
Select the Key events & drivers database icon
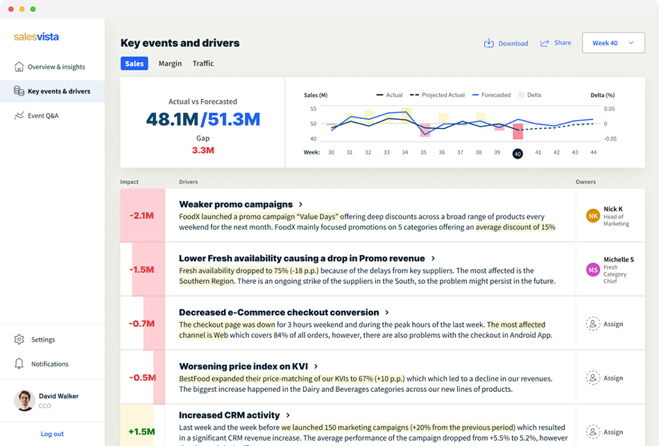point(20,91)
